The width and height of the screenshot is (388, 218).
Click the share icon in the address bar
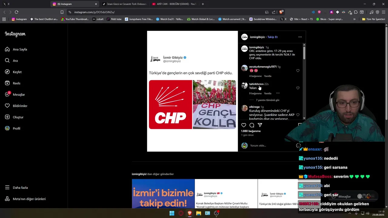click(x=274, y=12)
